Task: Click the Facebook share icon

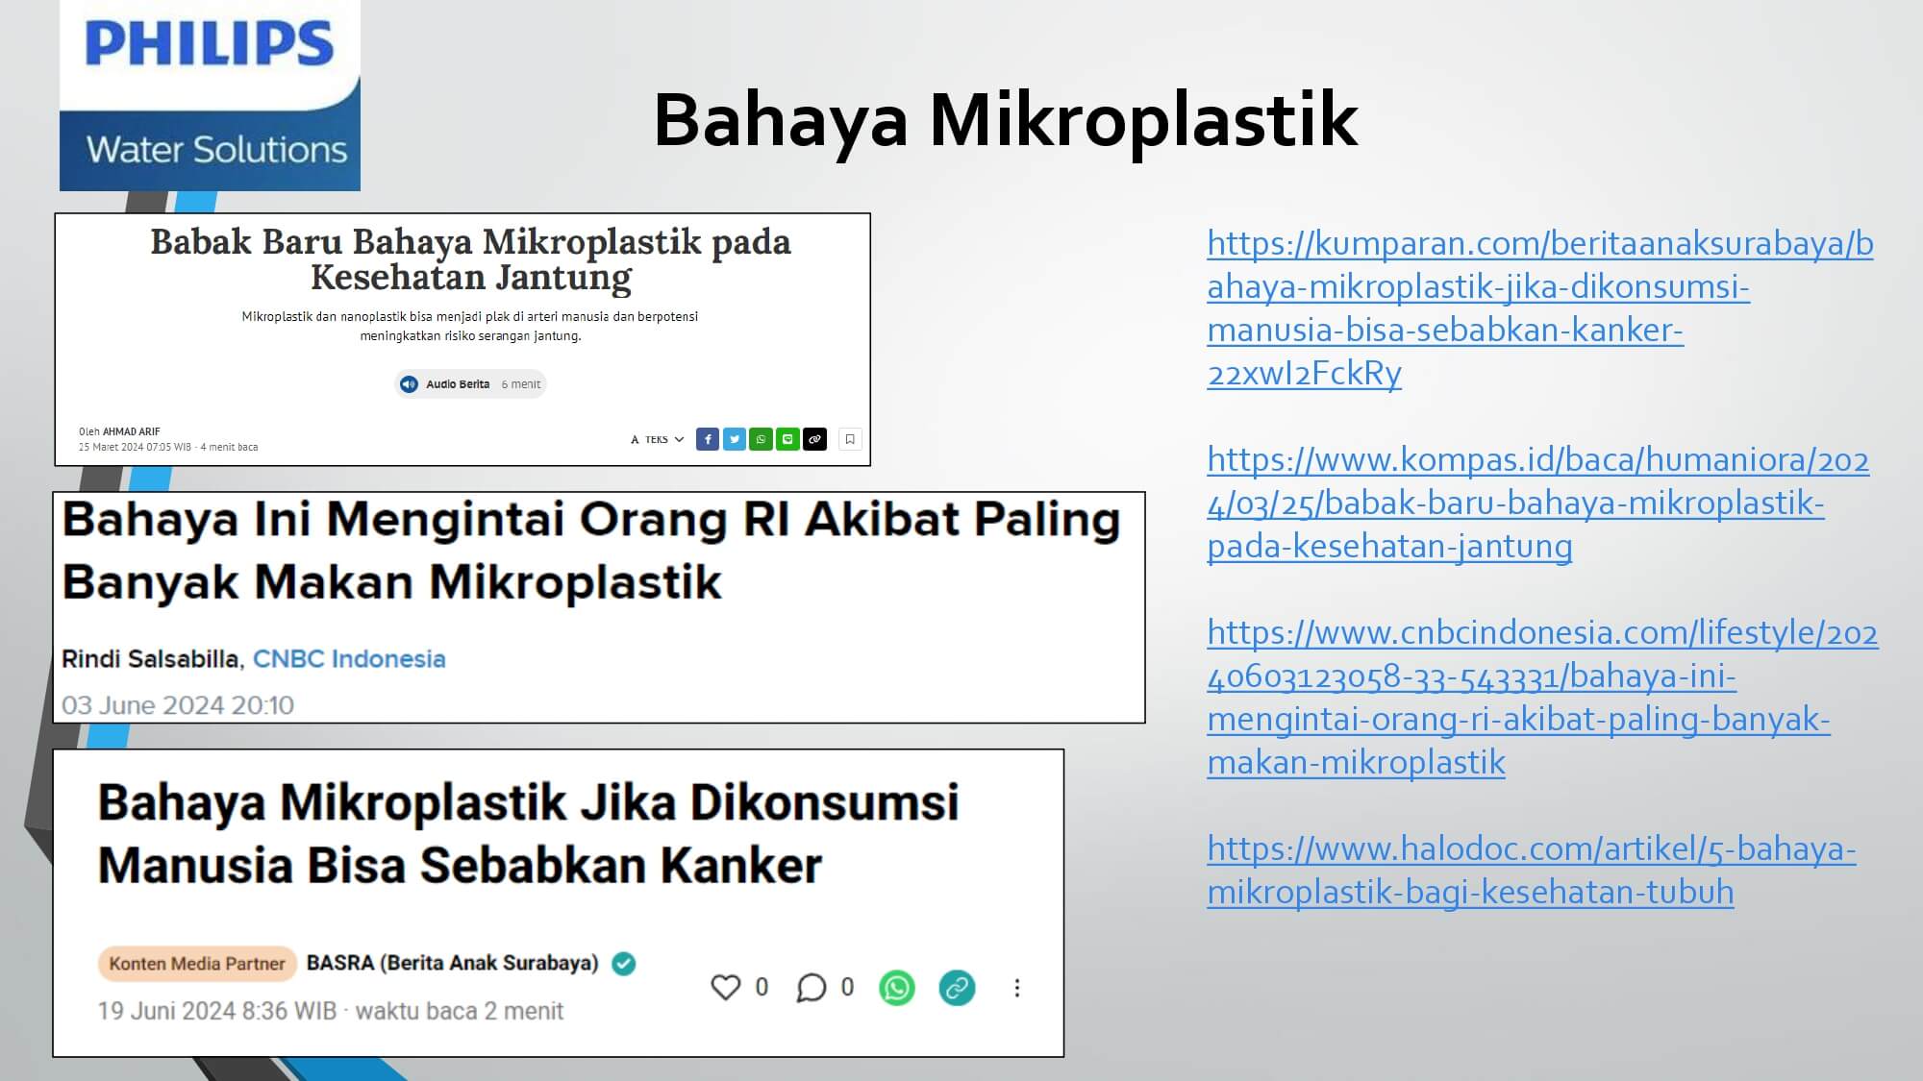Action: click(708, 439)
